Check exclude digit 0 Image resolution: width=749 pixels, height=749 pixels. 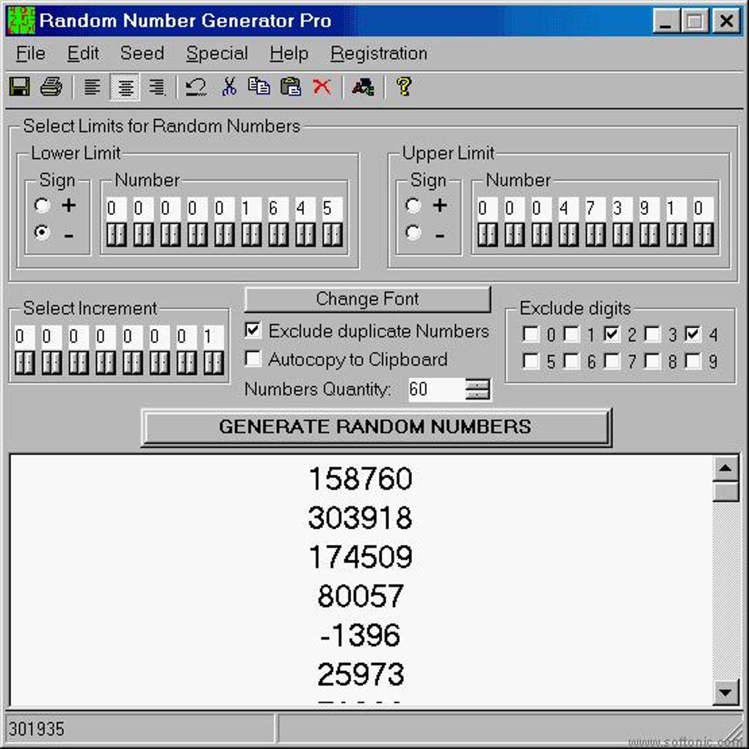(531, 334)
